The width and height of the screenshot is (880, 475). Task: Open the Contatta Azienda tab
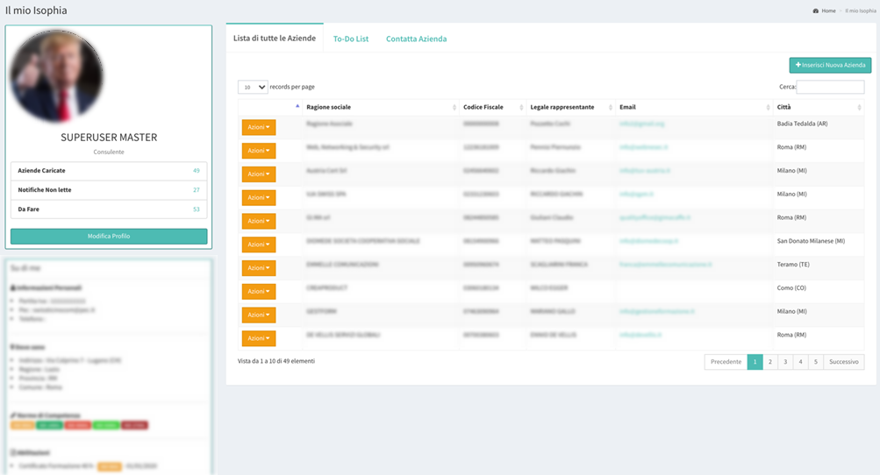416,39
